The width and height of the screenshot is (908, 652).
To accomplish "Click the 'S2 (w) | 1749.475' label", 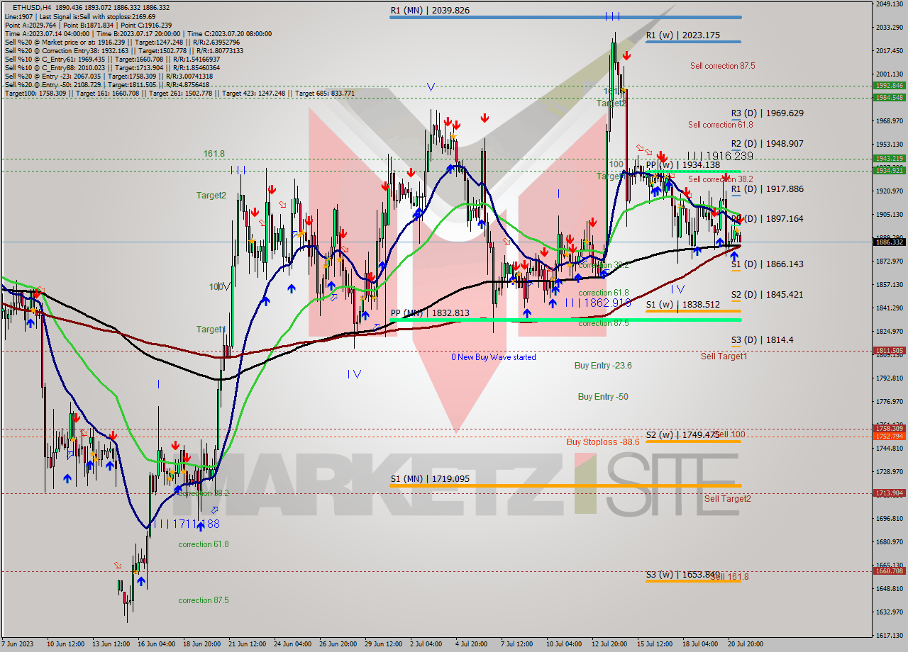I will tap(683, 434).
